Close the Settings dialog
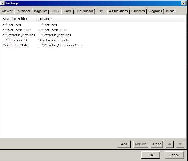Screen dimensions: 188x161 pyautogui.click(x=184, y=3)
